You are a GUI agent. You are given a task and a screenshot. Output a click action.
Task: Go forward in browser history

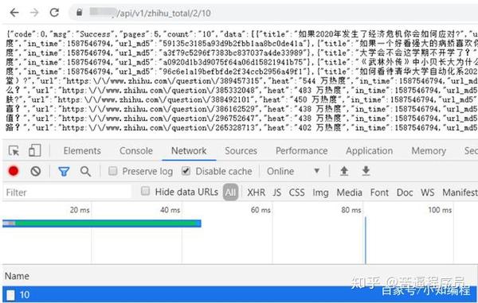click(34, 13)
